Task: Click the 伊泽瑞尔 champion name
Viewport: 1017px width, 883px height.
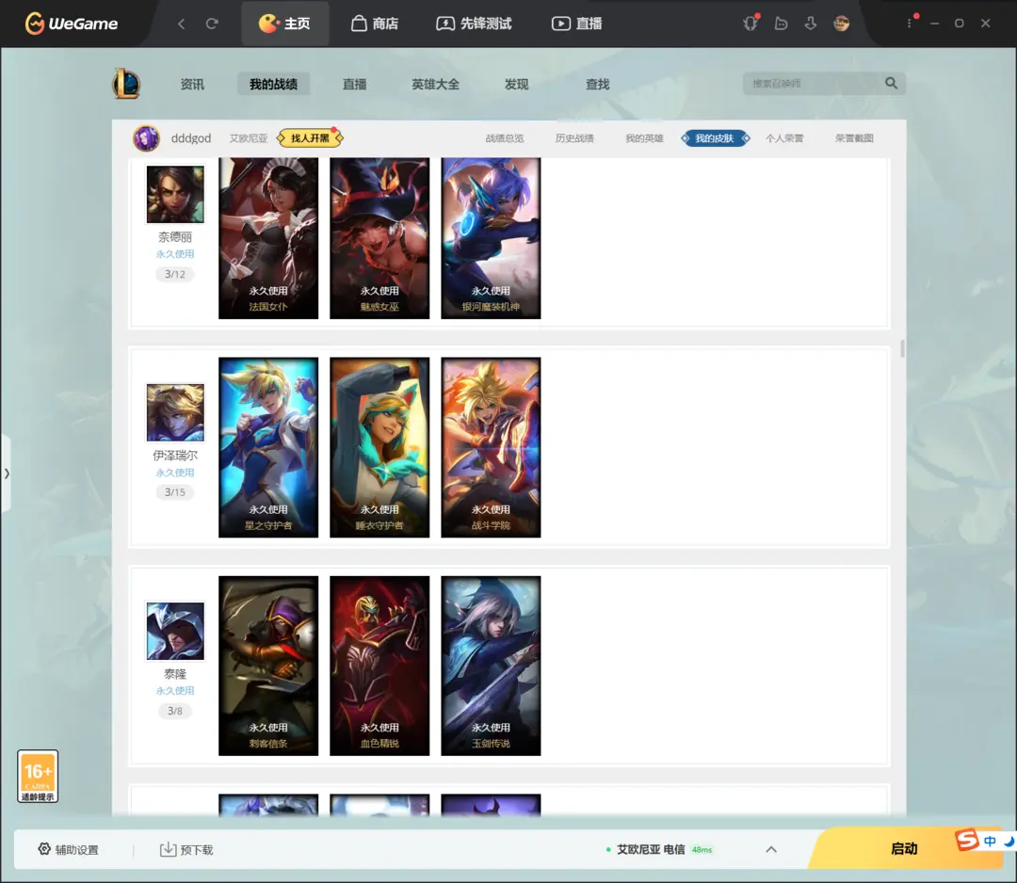Action: (x=175, y=456)
